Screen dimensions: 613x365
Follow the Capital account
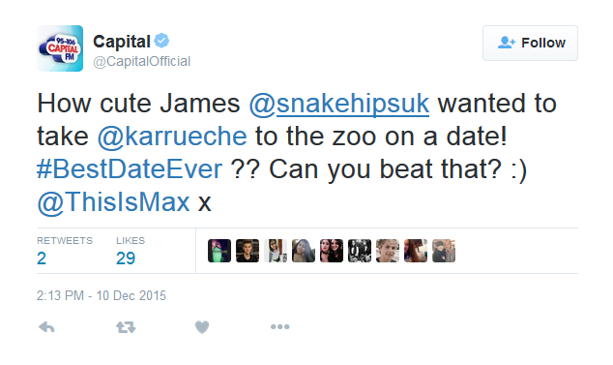coord(530,43)
